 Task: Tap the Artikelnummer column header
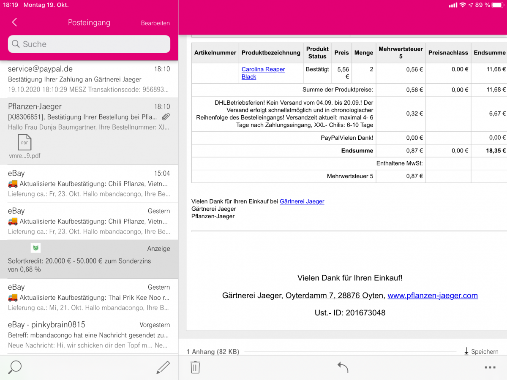tap(215, 53)
